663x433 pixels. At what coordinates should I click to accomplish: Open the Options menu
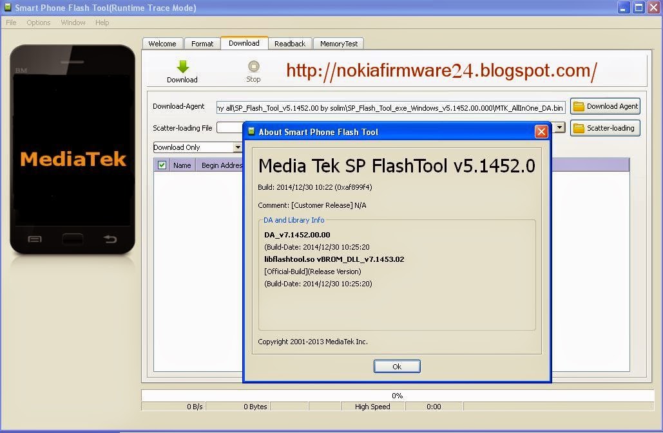(39, 23)
